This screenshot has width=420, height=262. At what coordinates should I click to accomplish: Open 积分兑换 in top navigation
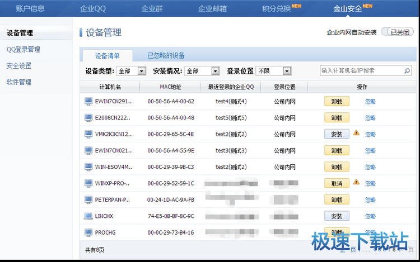click(277, 8)
